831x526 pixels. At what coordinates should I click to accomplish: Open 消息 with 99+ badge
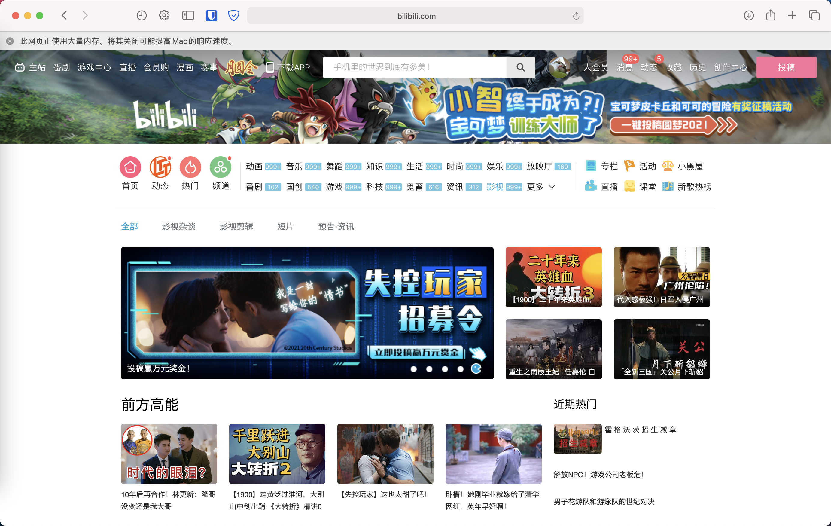tap(624, 67)
